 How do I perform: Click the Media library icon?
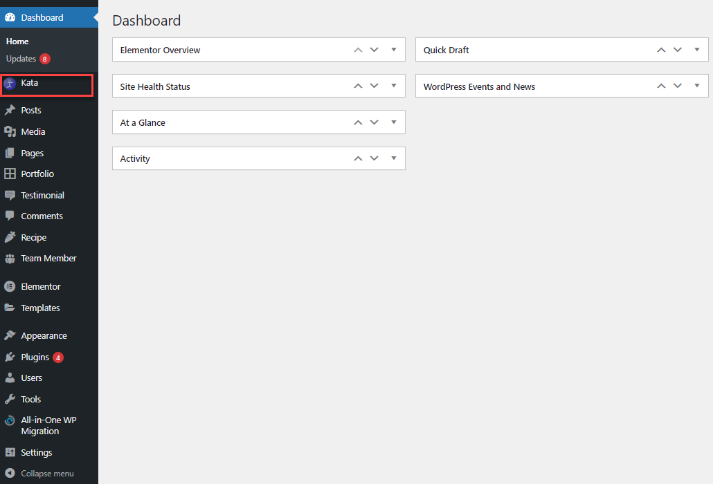10,132
